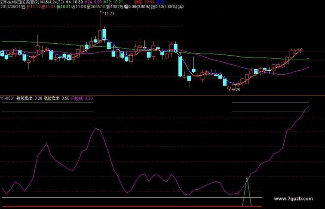Click the open price 开11.10
The width and height of the screenshot is (325, 209).
[34, 6]
